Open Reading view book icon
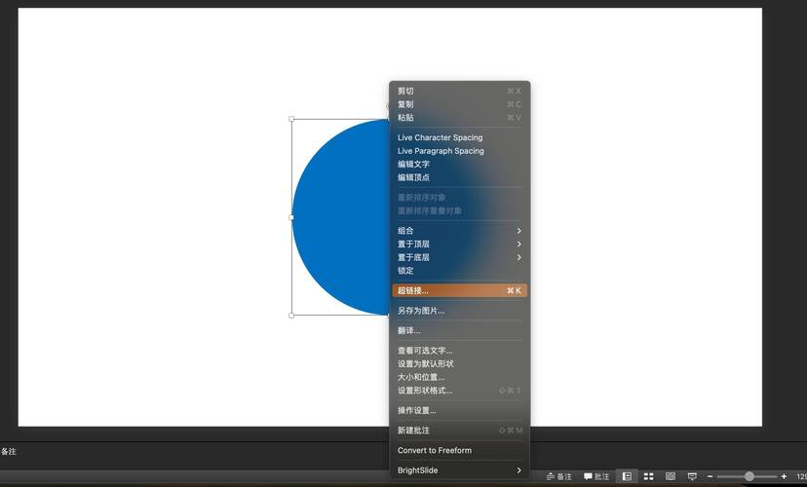 [x=671, y=476]
